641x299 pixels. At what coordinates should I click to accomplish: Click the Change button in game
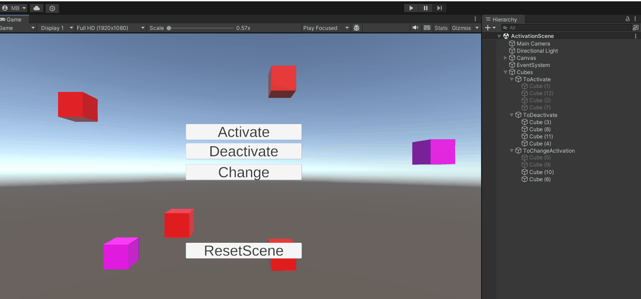[x=244, y=172]
